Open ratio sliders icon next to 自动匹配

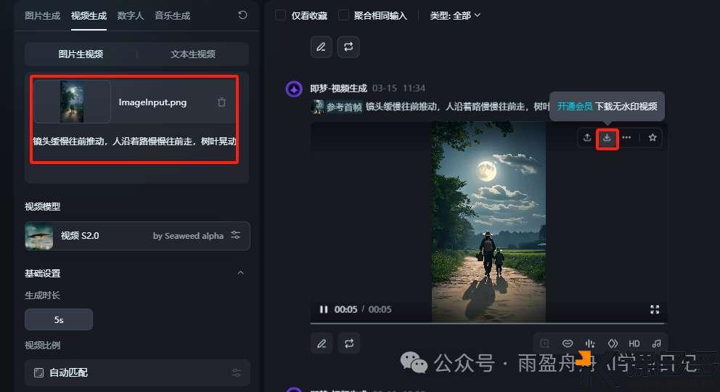click(x=236, y=372)
